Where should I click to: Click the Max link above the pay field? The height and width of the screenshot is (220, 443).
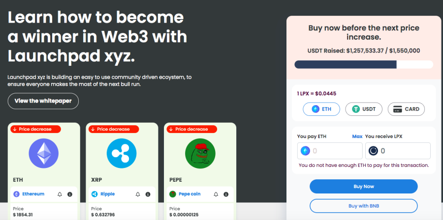tap(357, 137)
